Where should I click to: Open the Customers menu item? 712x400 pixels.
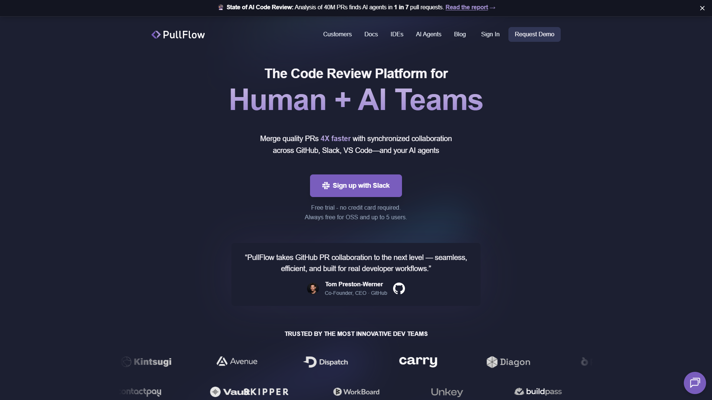click(x=337, y=34)
